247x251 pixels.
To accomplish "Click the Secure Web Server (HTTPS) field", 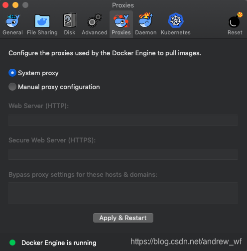I will pyautogui.click(x=123, y=154).
